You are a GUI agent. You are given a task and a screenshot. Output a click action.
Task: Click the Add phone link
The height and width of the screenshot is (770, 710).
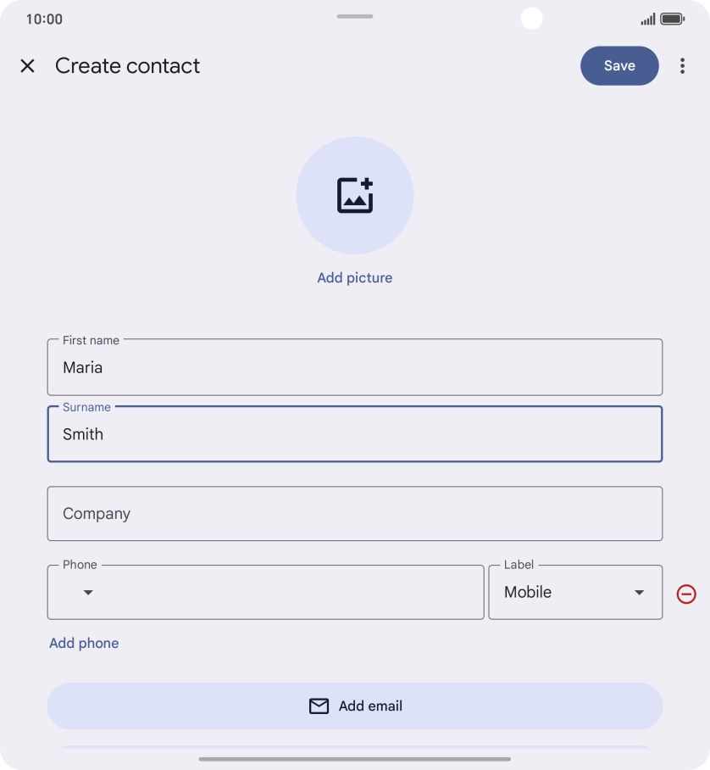[x=84, y=643]
